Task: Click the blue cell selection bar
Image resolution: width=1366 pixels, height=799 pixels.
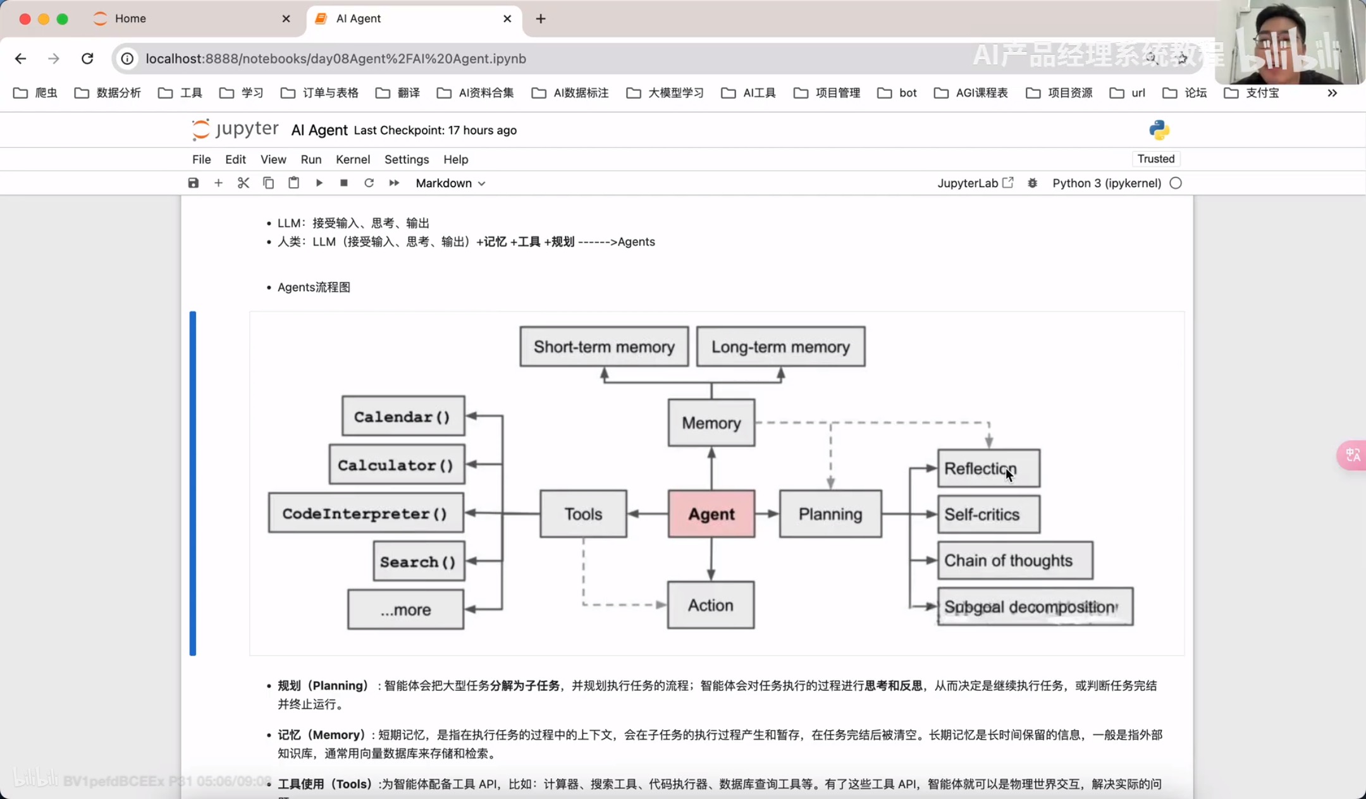Action: (193, 483)
